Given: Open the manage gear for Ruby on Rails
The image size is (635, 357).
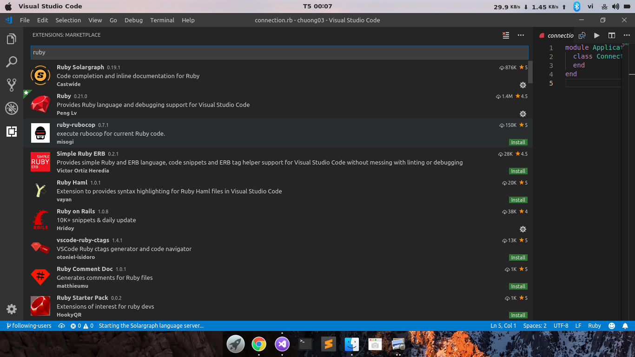Looking at the screenshot, I should [523, 229].
